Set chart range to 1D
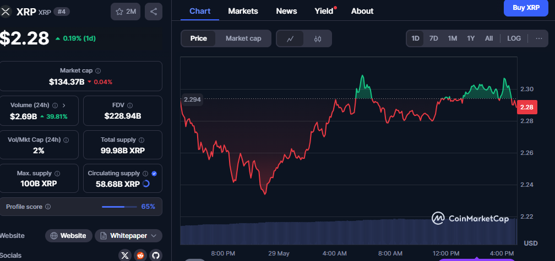 point(415,38)
